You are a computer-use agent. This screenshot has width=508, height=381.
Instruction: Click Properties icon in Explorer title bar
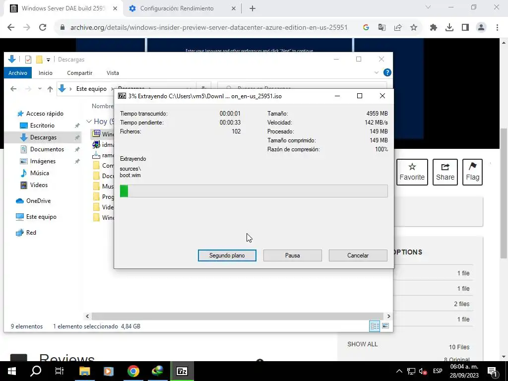pyautogui.click(x=28, y=60)
